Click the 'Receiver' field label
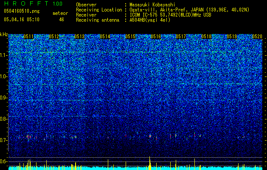This screenshot has height=170, width=267. (86, 15)
